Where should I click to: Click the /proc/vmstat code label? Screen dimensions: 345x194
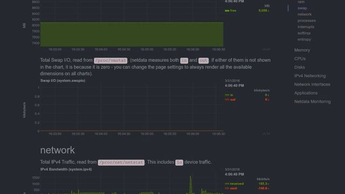[x=111, y=60]
